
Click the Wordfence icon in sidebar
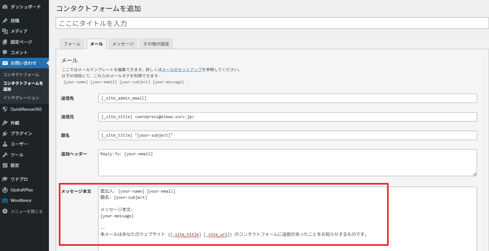pos(5,201)
